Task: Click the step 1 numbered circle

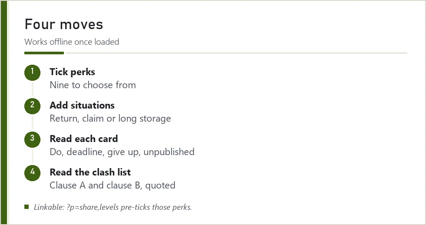Action: click(32, 73)
